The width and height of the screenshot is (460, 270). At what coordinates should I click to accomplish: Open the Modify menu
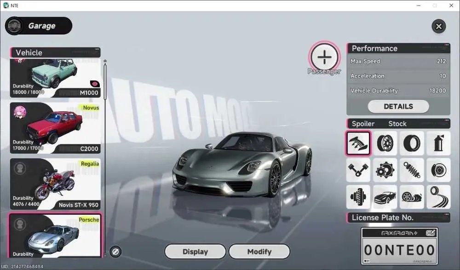tap(259, 252)
